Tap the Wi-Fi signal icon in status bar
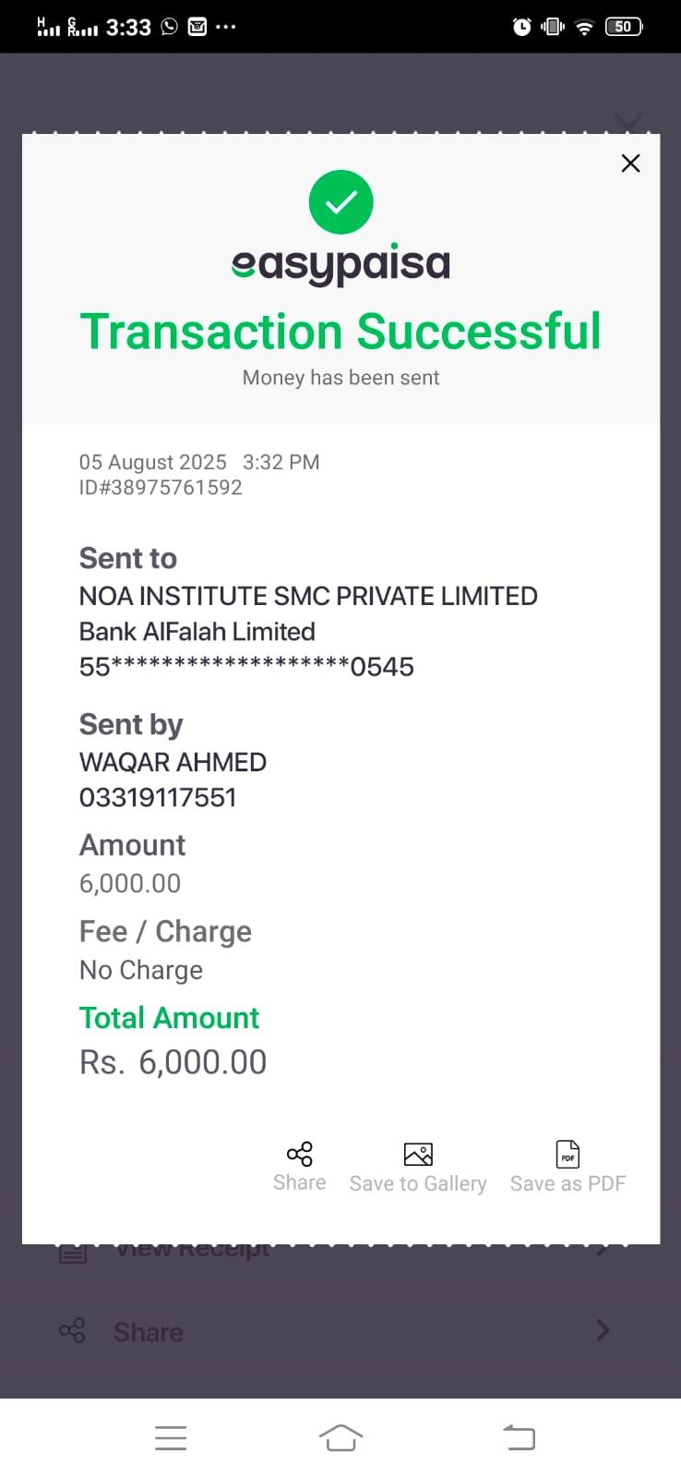The height and width of the screenshot is (1478, 681). 583,27
